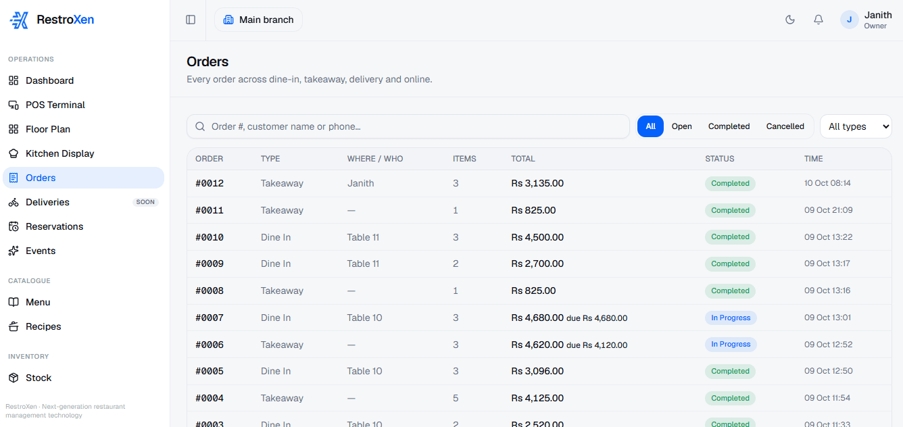Click the customer name Janith in the table

360,183
